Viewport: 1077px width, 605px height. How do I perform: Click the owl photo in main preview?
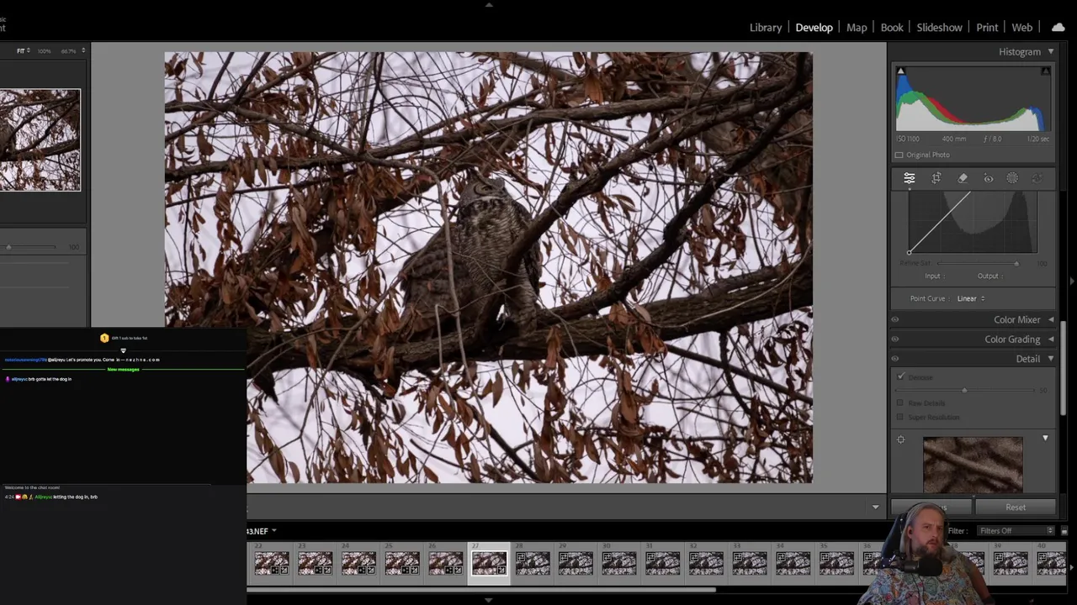click(x=488, y=267)
